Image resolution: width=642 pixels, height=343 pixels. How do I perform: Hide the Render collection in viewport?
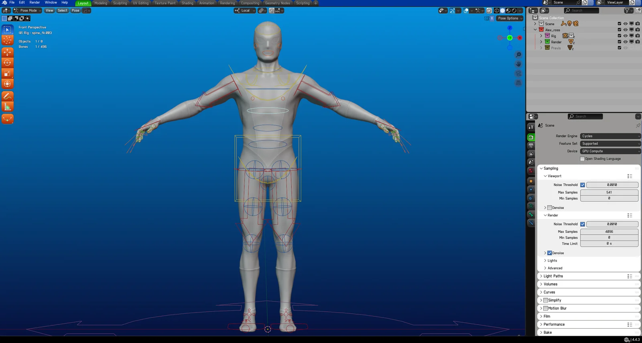625,42
